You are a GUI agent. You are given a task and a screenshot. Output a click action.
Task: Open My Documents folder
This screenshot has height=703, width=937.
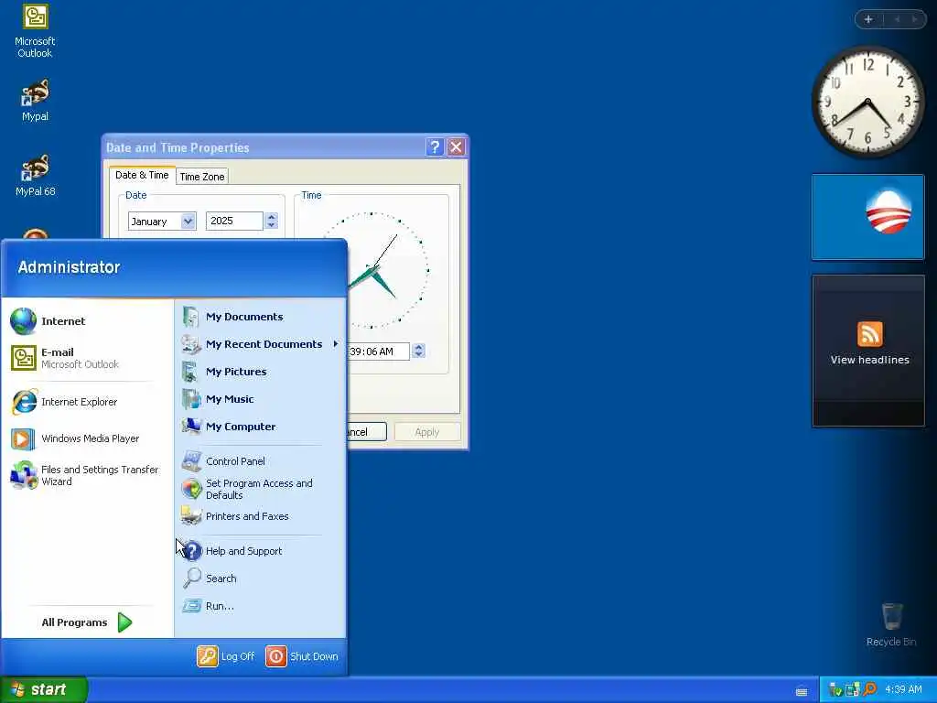(x=259, y=317)
